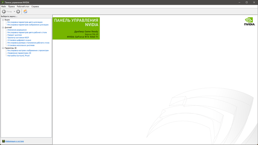This screenshot has width=258, height=145.
Task: Collapse the Видео tree node
Action: click(x=3, y=20)
